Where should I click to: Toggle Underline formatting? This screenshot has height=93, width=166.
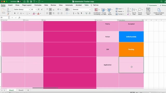coord(21,13)
